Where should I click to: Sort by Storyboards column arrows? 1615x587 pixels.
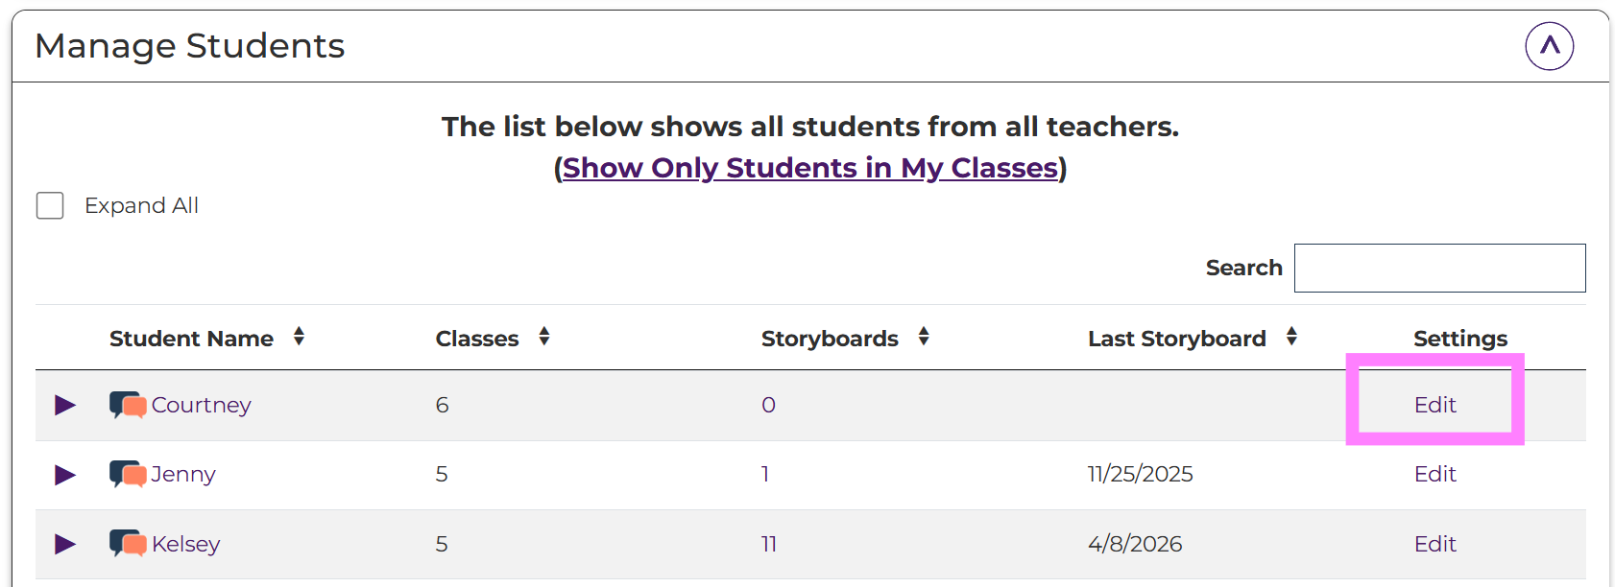[x=924, y=337]
